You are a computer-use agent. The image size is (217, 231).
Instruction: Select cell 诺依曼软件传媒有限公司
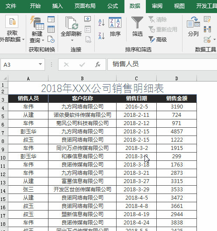[82, 115]
